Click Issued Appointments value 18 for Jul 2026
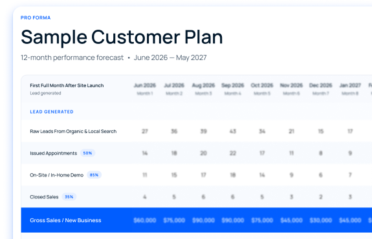The height and width of the screenshot is (239, 372). tap(174, 153)
